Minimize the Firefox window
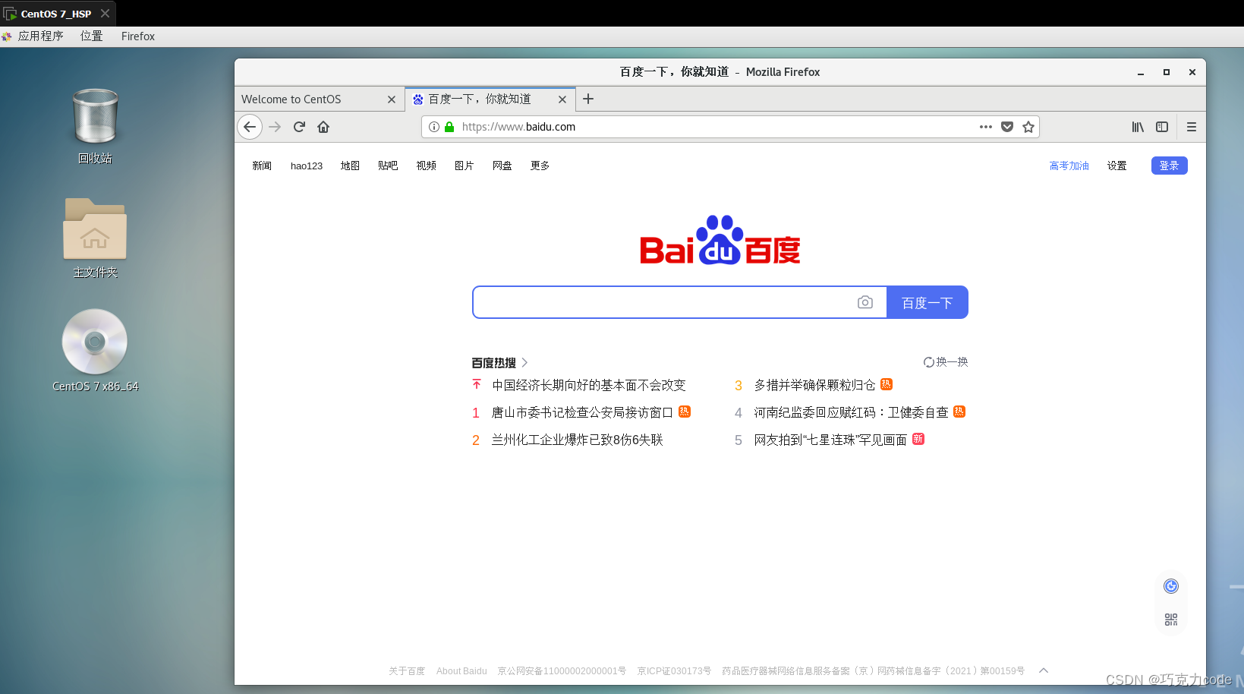This screenshot has height=694, width=1244. point(1141,72)
